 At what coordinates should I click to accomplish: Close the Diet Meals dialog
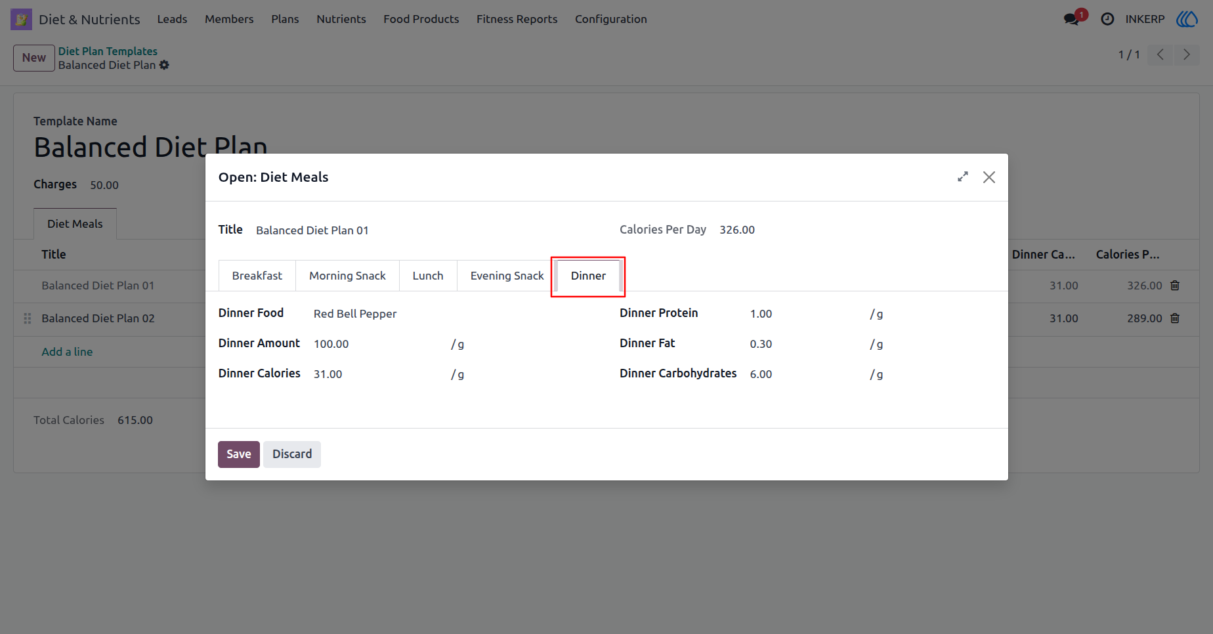[x=989, y=177]
